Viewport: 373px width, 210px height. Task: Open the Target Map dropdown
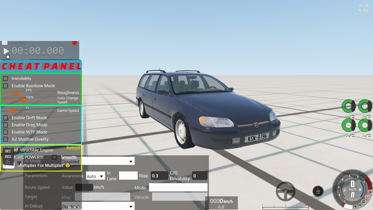coord(102,197)
